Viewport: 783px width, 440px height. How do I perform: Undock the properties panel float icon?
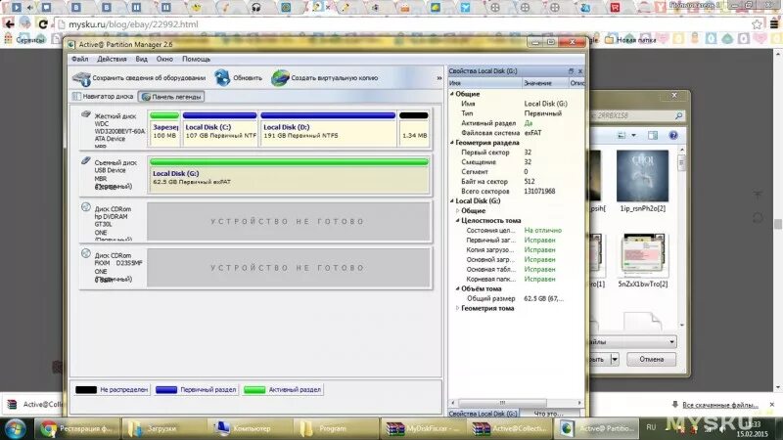tap(571, 71)
